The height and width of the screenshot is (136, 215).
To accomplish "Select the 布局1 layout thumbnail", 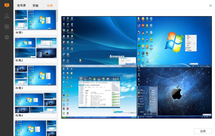I will tap(35, 20).
